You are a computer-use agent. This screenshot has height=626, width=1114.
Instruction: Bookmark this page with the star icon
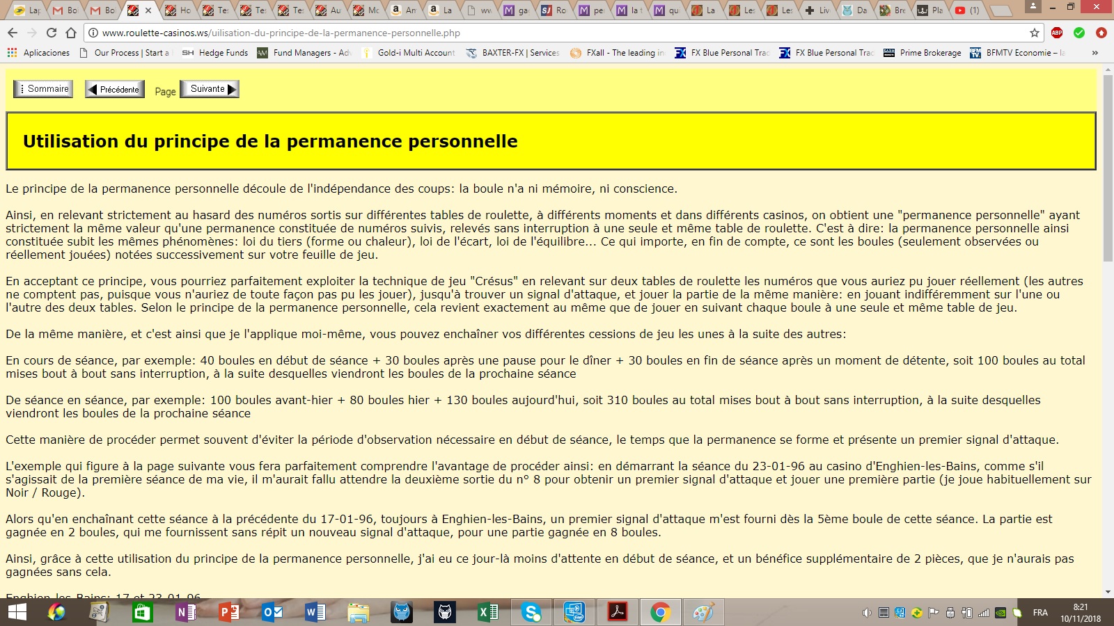click(x=1035, y=33)
